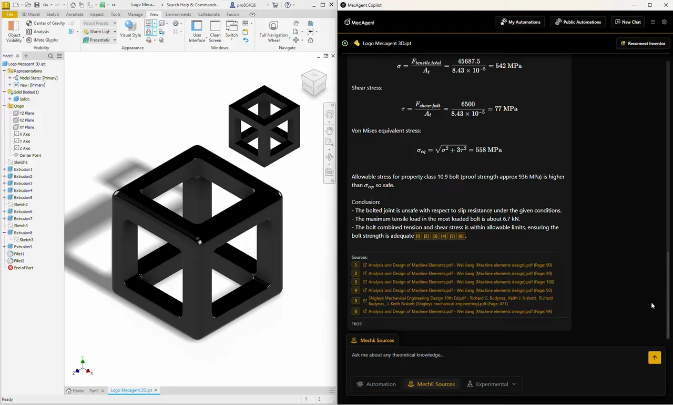
Task: Activate Clean Screen mode
Action: [215, 32]
